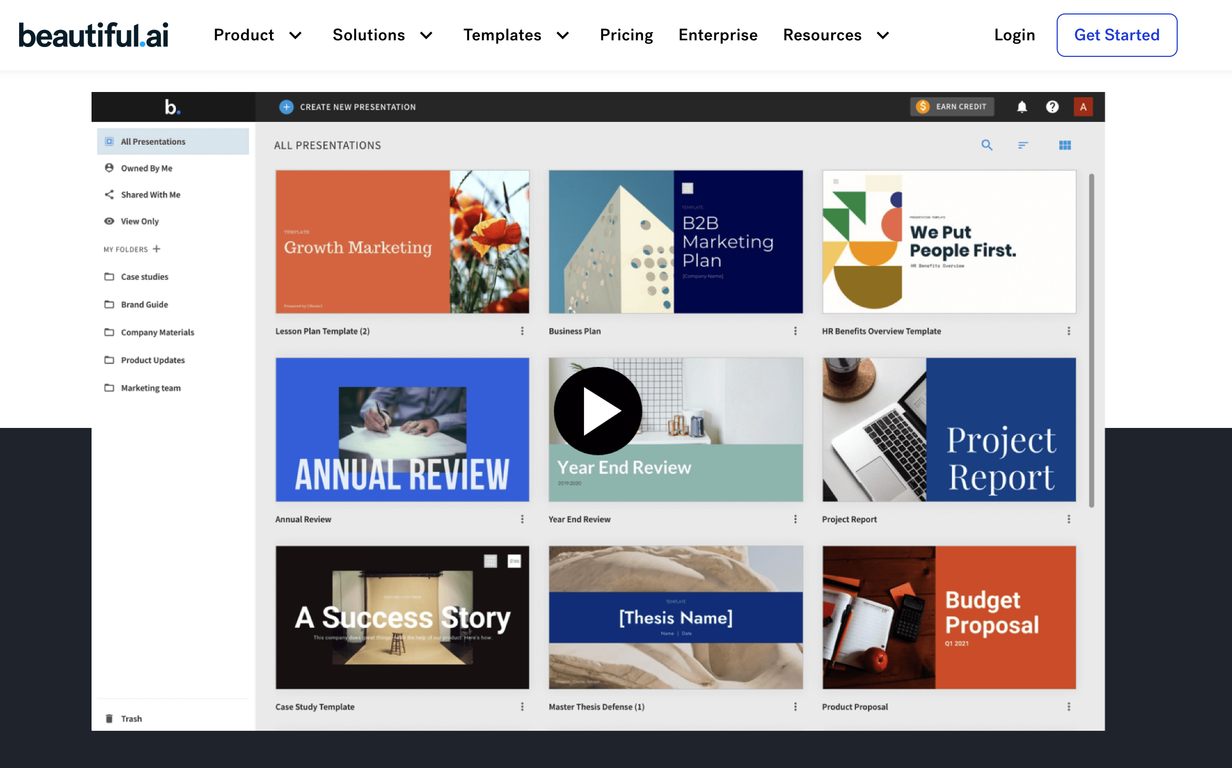Click the search magnifier icon
1232x768 pixels.
(987, 145)
